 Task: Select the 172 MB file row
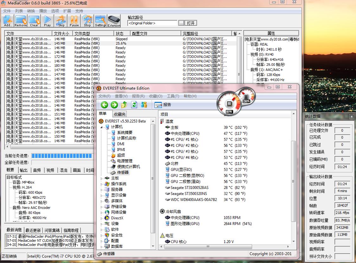(120, 57)
